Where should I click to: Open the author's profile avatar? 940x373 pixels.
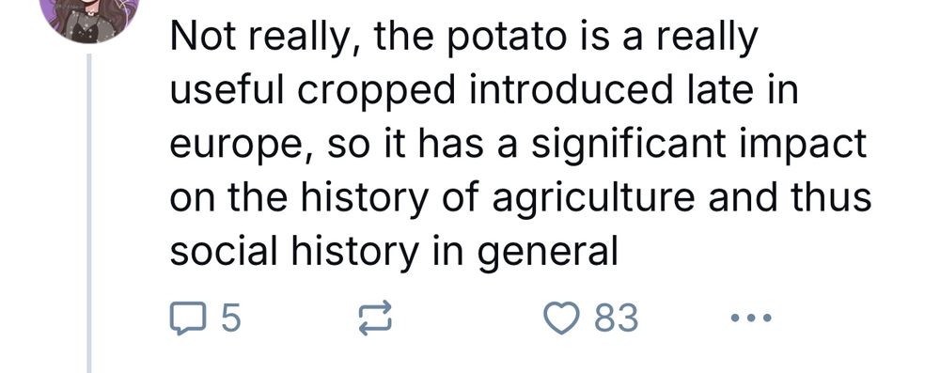coord(91,13)
